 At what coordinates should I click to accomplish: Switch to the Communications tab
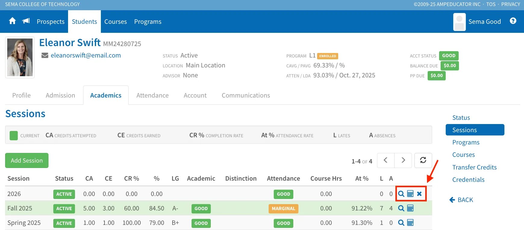(246, 95)
